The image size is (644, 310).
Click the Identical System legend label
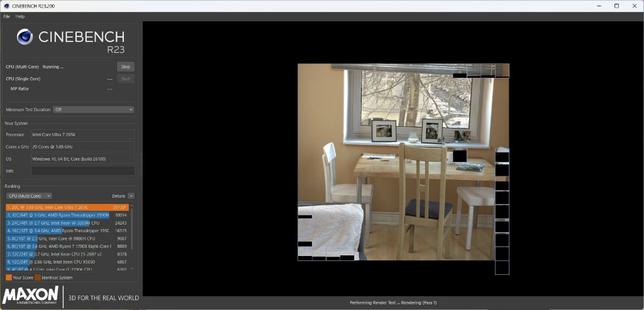[x=57, y=277]
